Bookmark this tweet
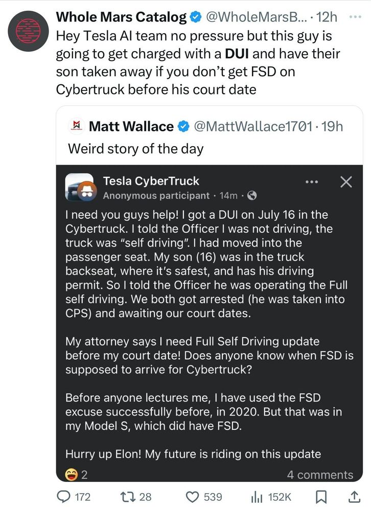 321,497
